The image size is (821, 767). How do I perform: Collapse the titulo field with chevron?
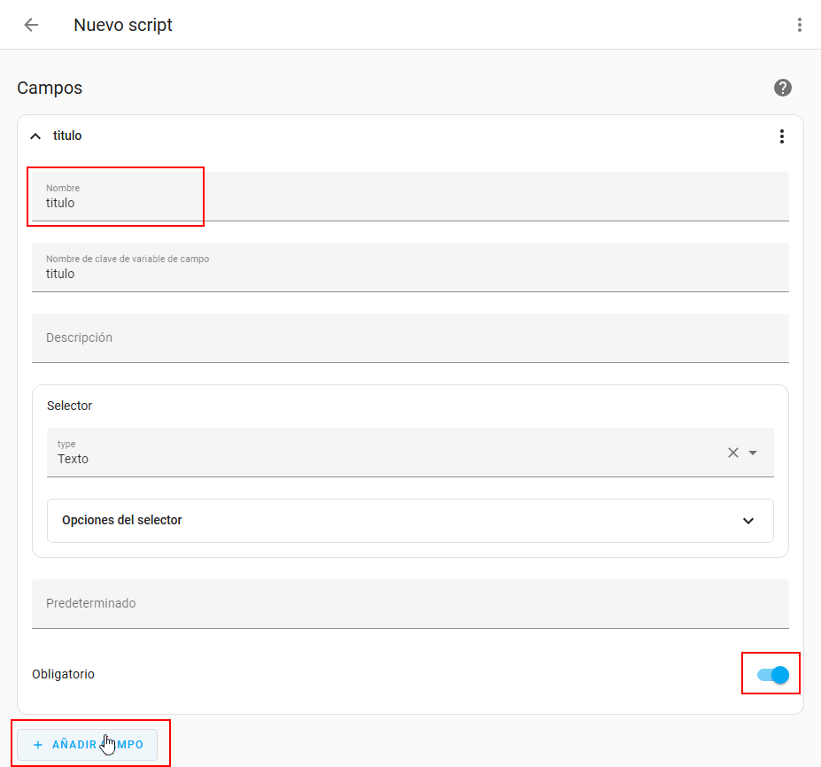(x=35, y=136)
